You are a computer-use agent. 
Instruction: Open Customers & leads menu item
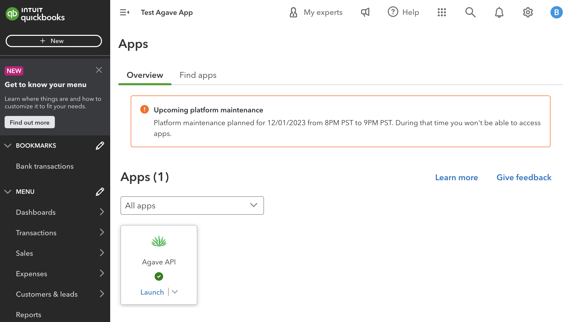(x=47, y=294)
